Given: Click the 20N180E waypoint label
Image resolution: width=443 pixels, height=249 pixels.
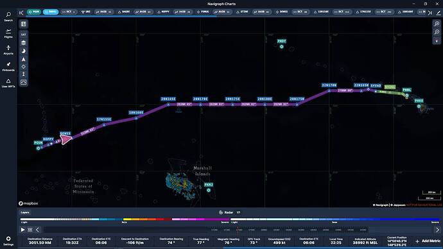Looking at the screenshot, I should click(265, 99).
